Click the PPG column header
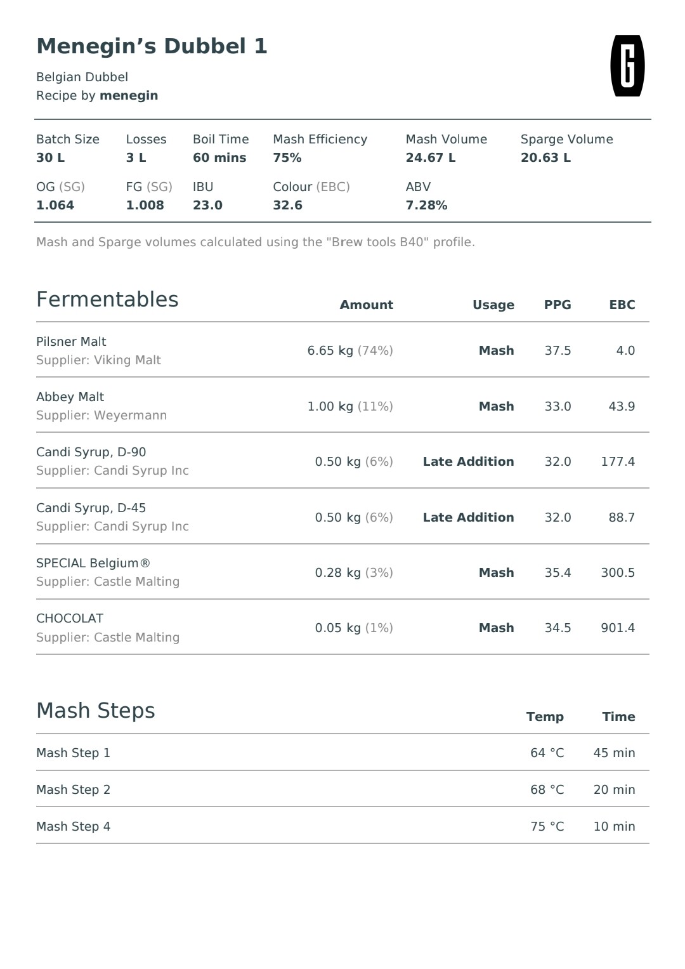Image resolution: width=685 pixels, height=969 pixels. click(x=558, y=305)
